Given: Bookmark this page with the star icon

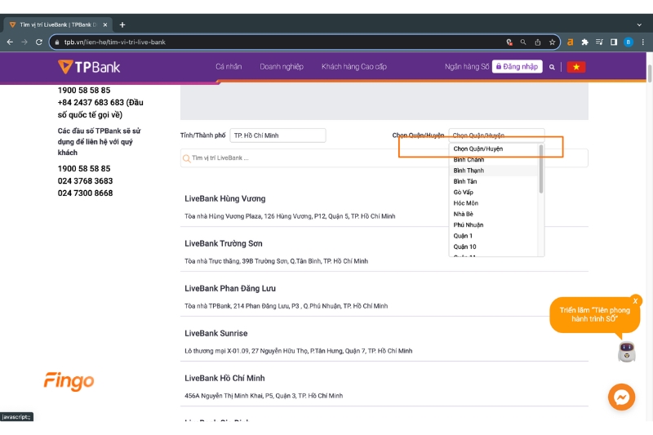Looking at the screenshot, I should pos(552,42).
